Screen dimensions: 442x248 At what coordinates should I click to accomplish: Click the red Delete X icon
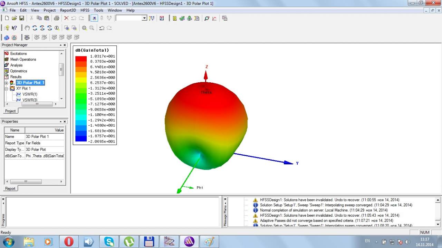tap(66, 18)
